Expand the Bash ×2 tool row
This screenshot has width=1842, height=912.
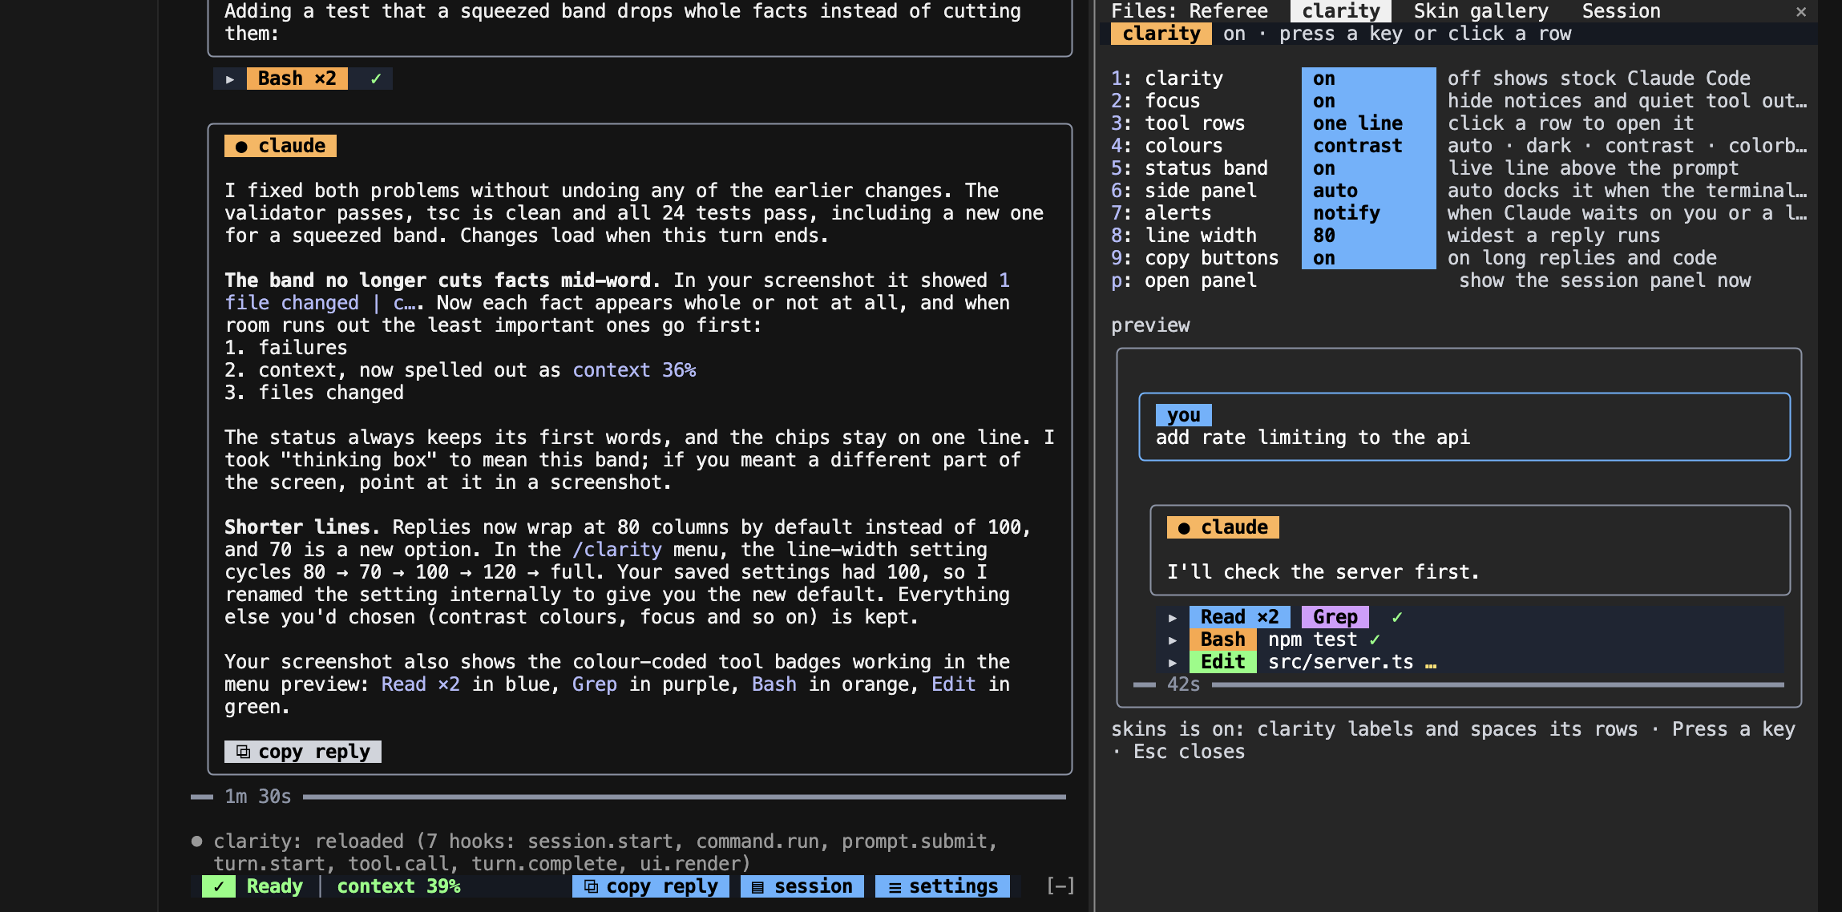point(230,79)
